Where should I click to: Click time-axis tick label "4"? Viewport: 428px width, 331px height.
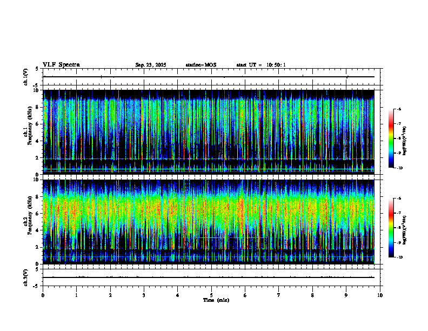pyautogui.click(x=178, y=295)
